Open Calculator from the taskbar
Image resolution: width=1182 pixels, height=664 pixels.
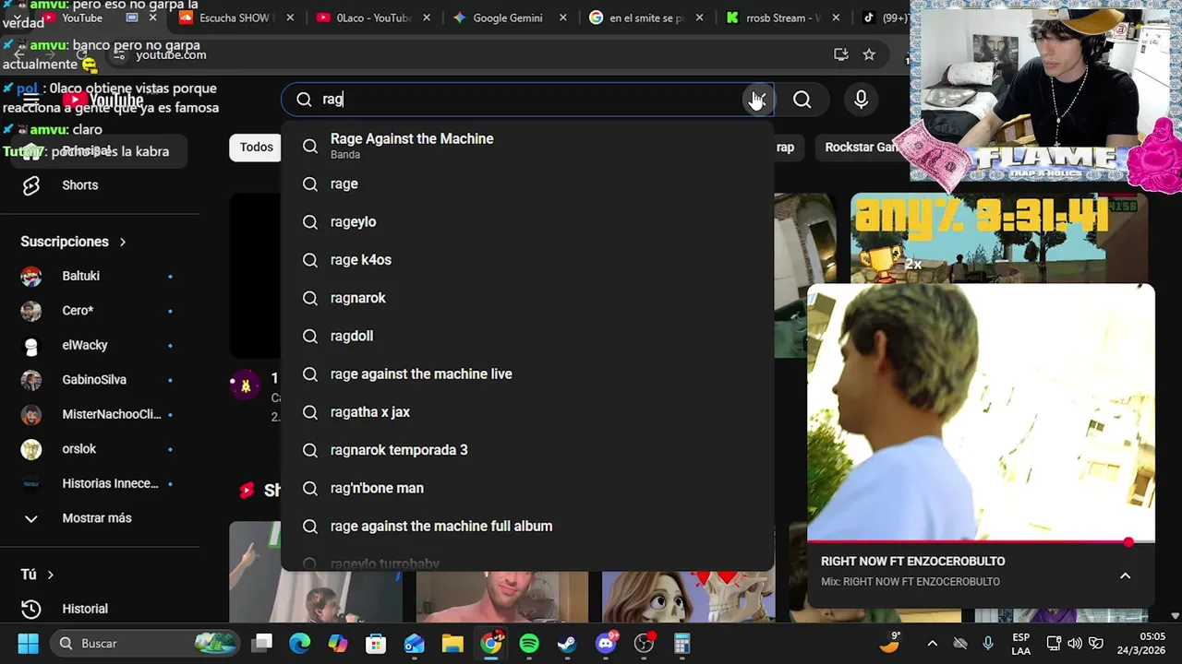[x=682, y=643]
